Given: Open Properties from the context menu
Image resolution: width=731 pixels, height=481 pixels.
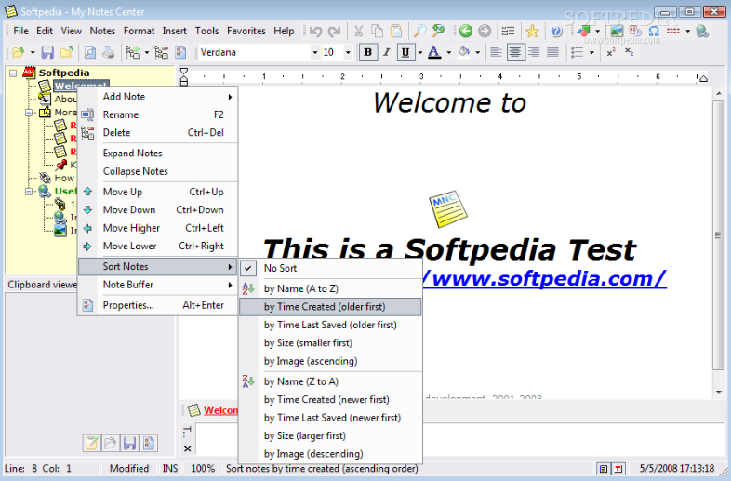Looking at the screenshot, I should pos(157,305).
